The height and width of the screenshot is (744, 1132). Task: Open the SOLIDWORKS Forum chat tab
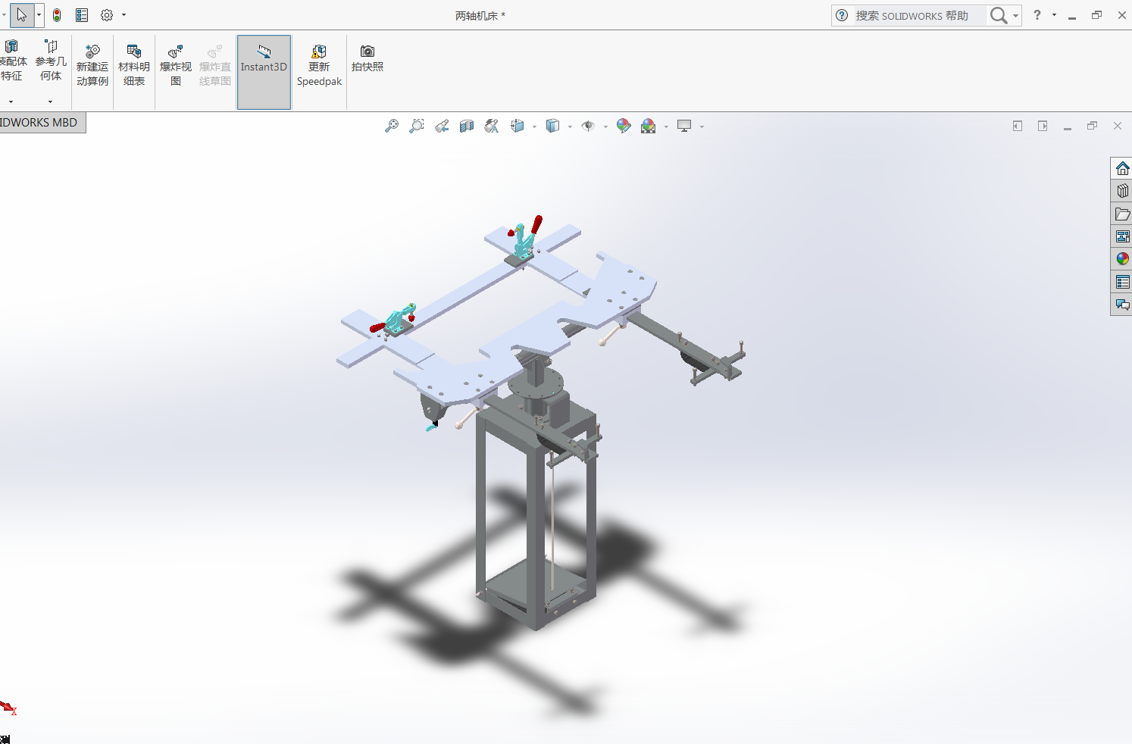1122,305
